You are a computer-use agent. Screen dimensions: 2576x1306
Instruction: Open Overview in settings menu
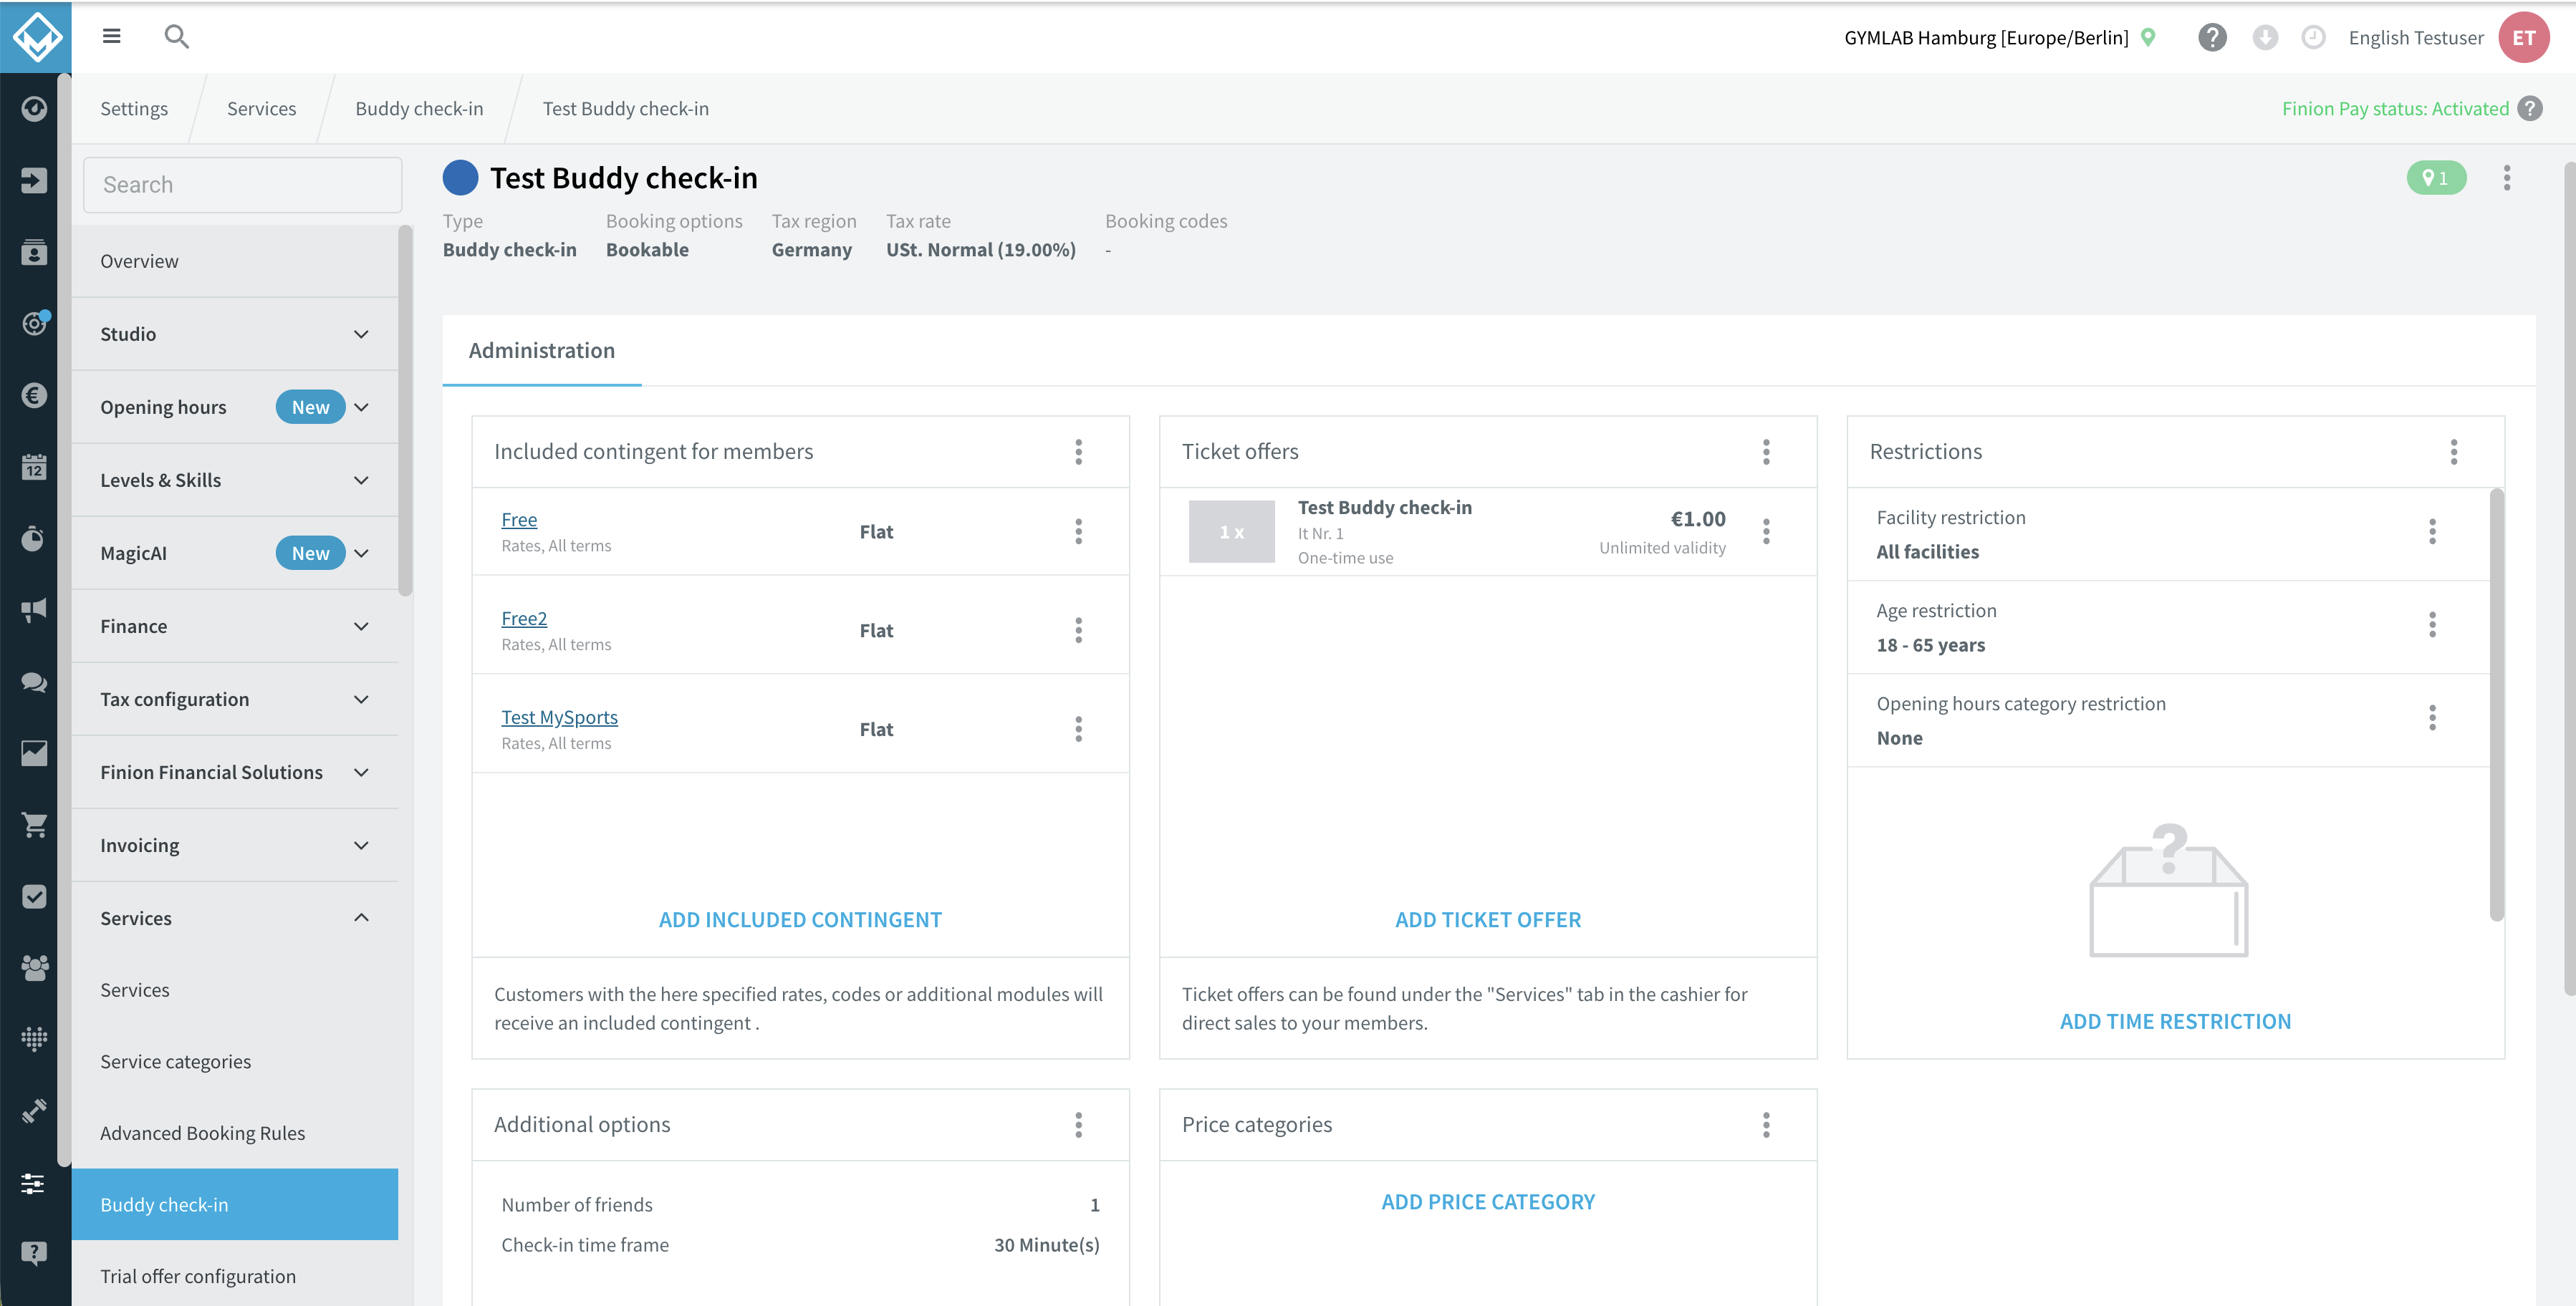[235, 261]
